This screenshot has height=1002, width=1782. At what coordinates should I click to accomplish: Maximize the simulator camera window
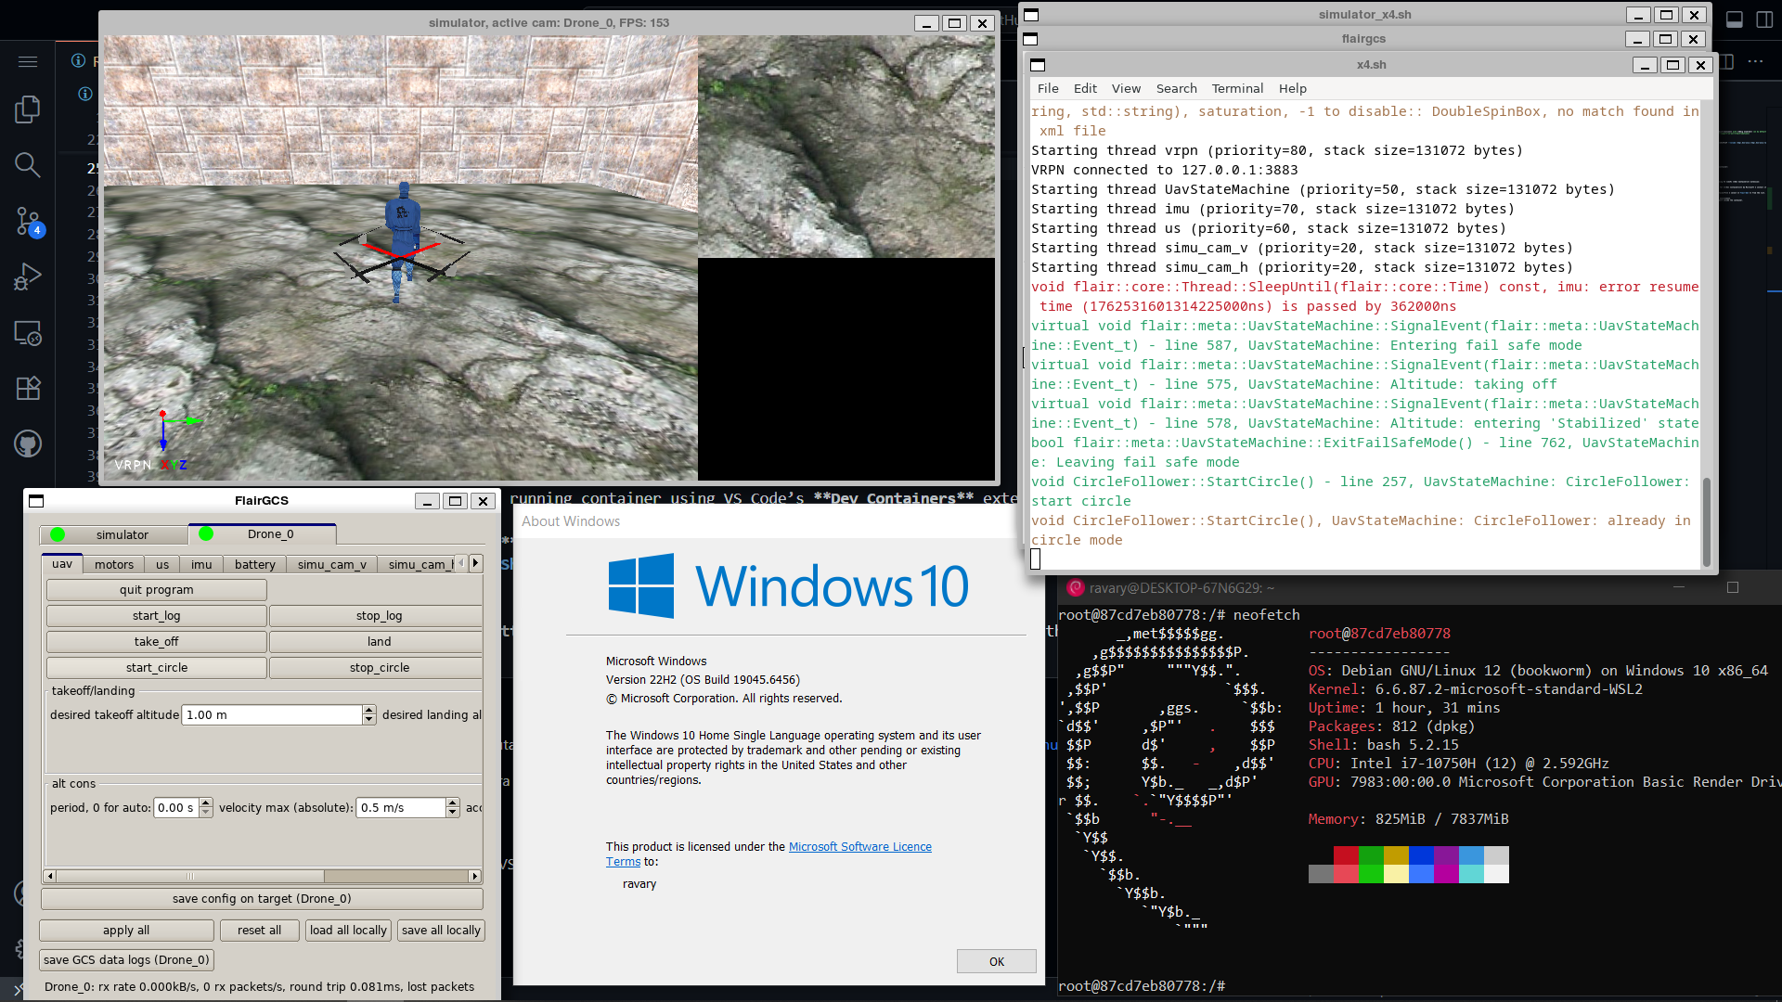(954, 23)
